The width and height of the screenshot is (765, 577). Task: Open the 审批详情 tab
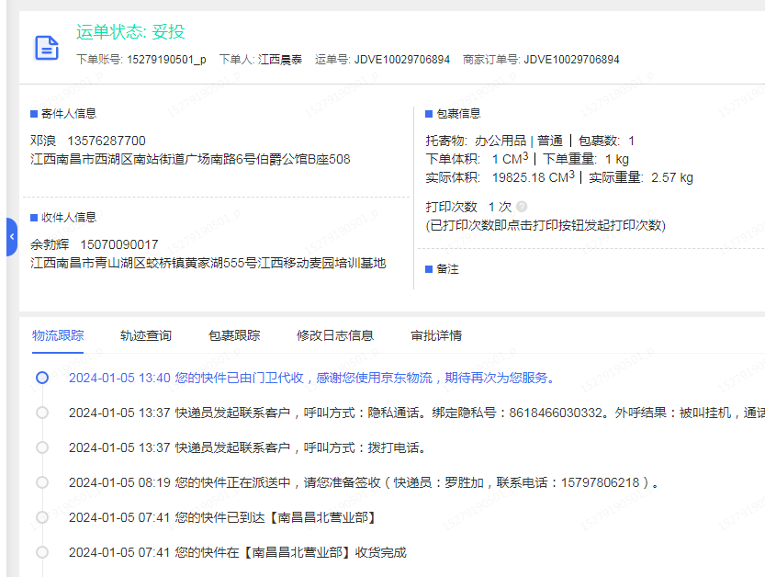(436, 335)
